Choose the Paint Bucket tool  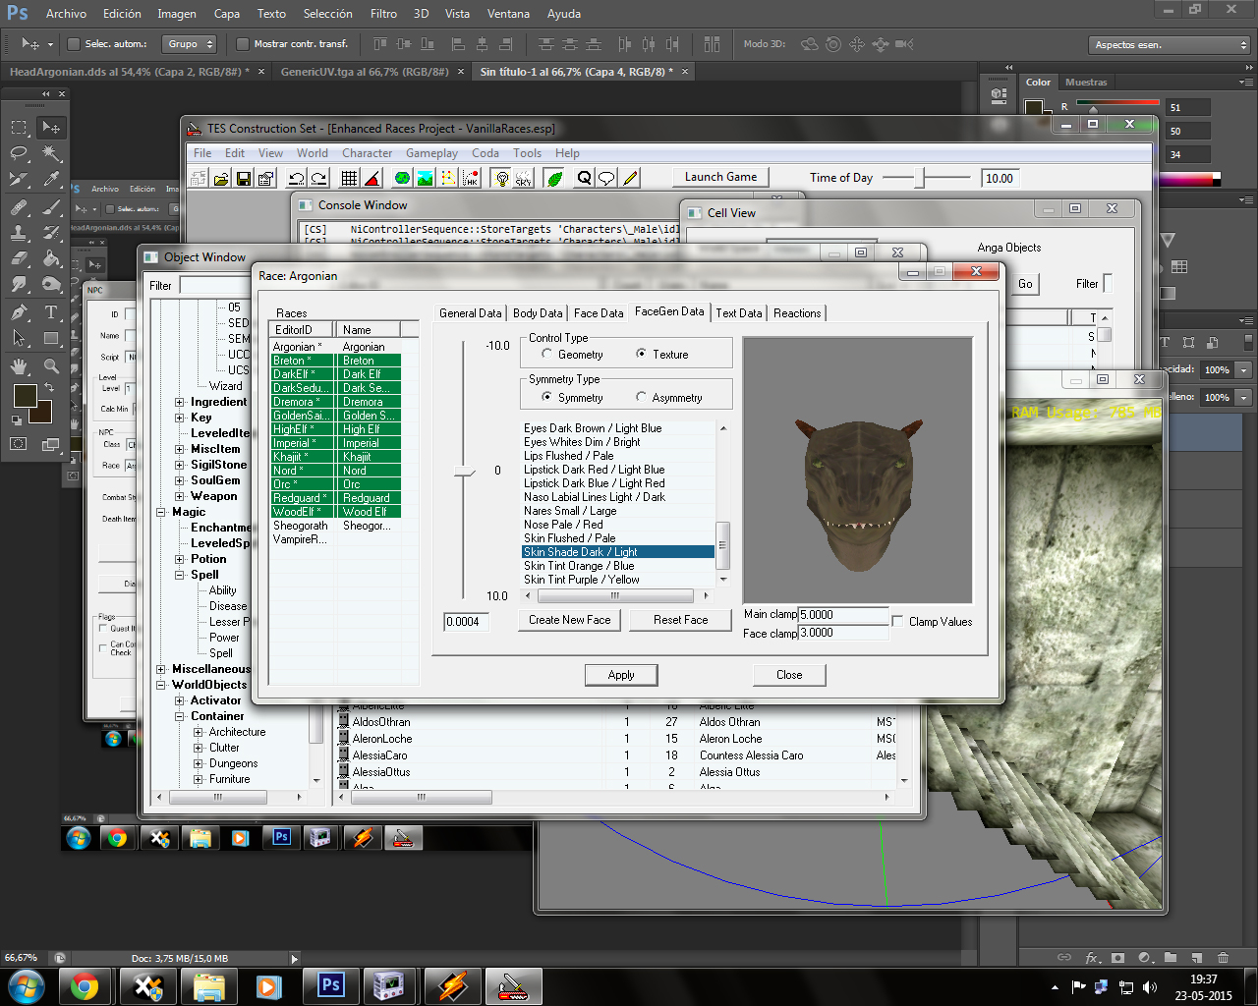[x=51, y=259]
